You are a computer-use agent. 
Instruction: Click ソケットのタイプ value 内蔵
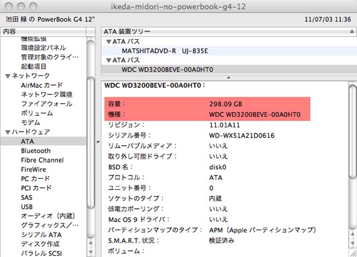[x=215, y=198]
